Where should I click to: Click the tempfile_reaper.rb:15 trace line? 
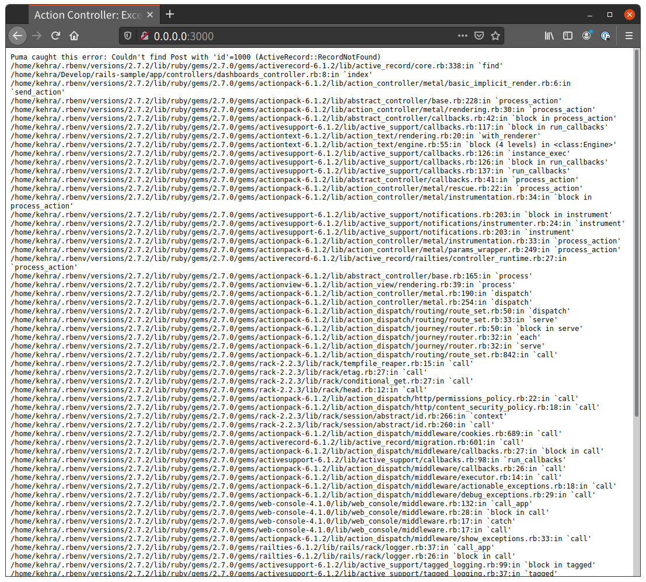pos(242,364)
